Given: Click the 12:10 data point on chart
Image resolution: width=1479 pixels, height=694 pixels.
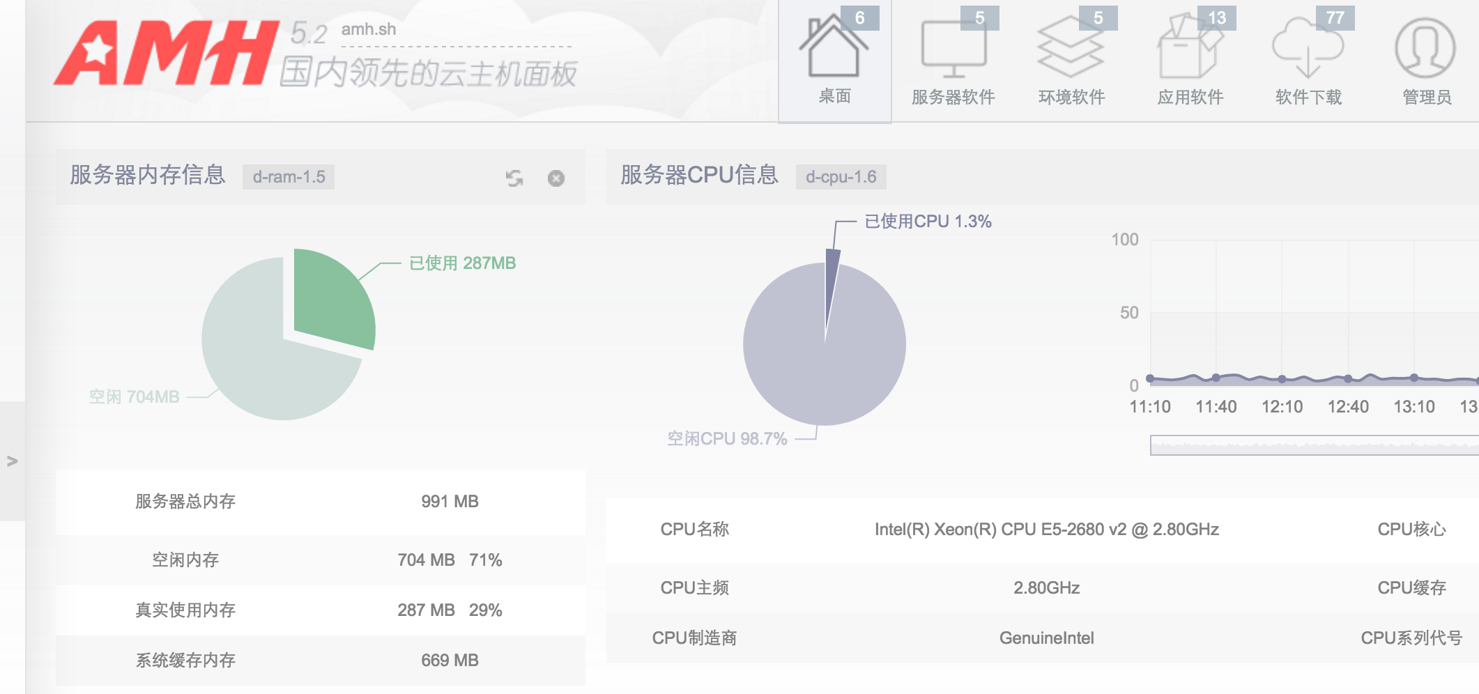Looking at the screenshot, I should click(x=1282, y=379).
